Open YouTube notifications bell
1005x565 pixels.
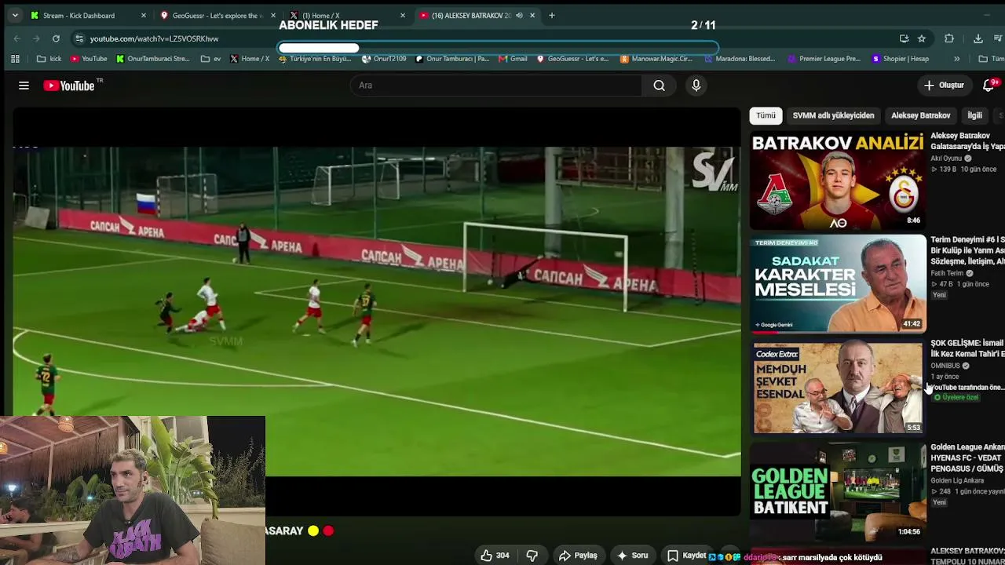tap(989, 85)
